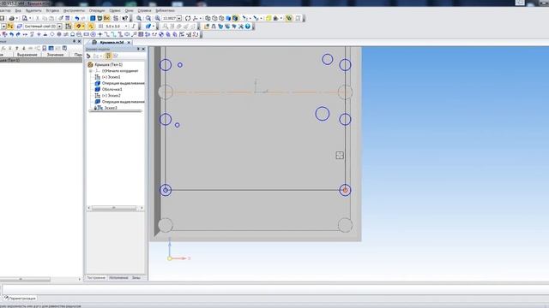Viewport: 549px width, 308px height.
Task: Click the Значение column header
Action: 55,55
